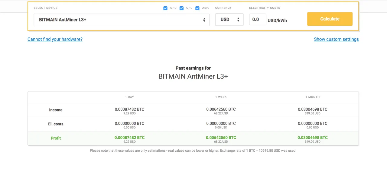Toggle the GPU checkbox

[x=165, y=8]
